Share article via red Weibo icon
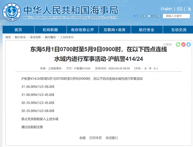The image size is (193, 147). 183,44
